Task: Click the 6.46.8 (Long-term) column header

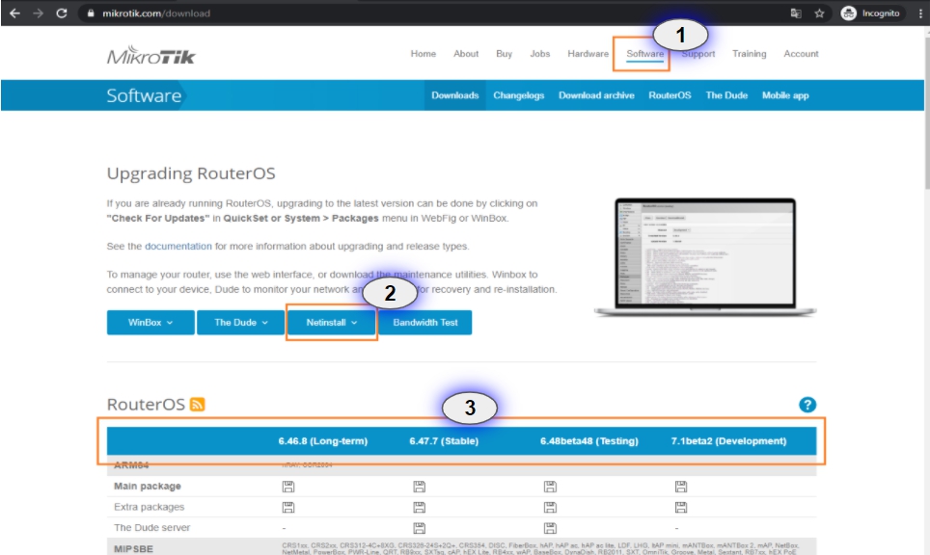Action: click(x=322, y=440)
